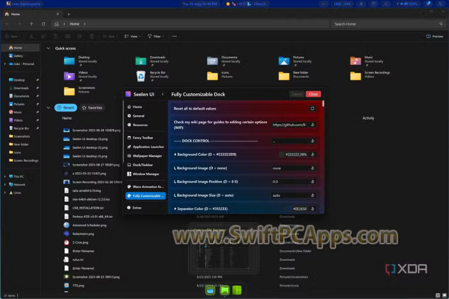Switch to Recent tab in Explorer
The height and width of the screenshot is (299, 449).
[66, 108]
